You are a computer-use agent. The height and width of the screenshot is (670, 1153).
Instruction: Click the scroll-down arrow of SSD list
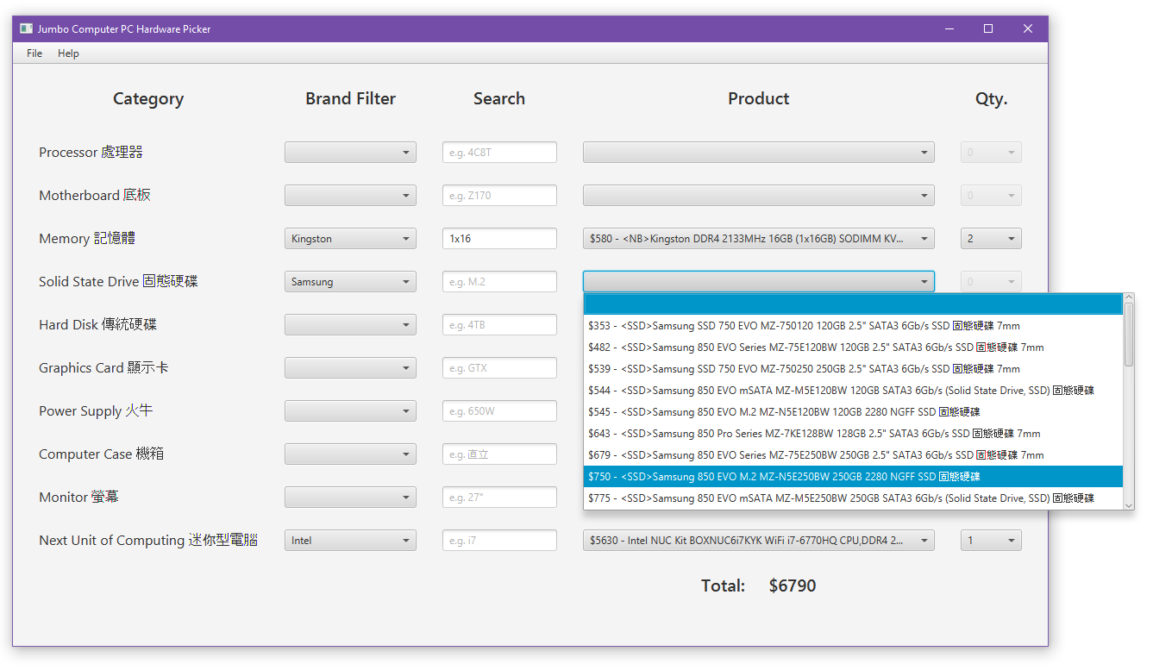point(1129,504)
